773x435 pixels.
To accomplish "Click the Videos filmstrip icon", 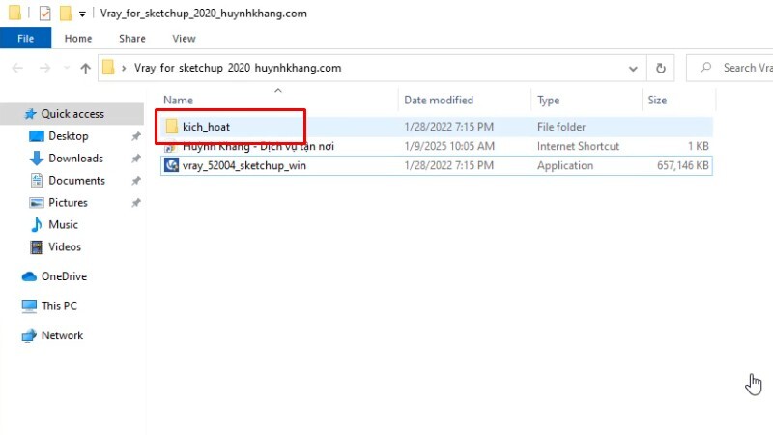I will coord(37,247).
